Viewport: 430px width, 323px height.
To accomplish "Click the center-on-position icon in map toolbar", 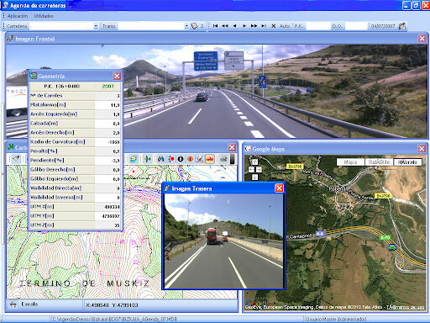I will click(147, 159).
